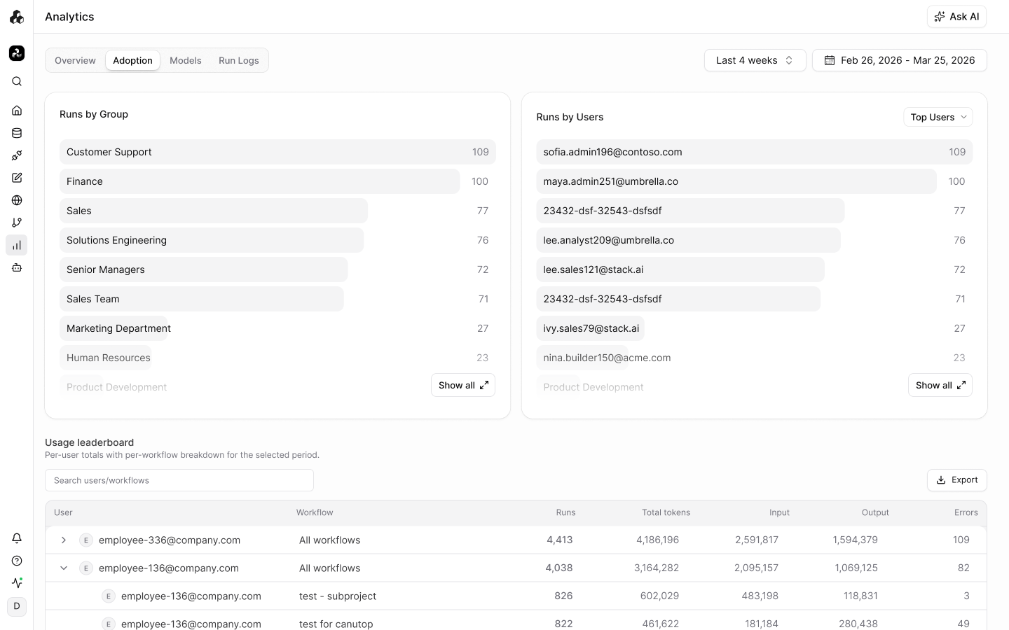Select the bar chart analytics sidebar icon
The width and height of the screenshot is (1009, 630).
tap(17, 245)
